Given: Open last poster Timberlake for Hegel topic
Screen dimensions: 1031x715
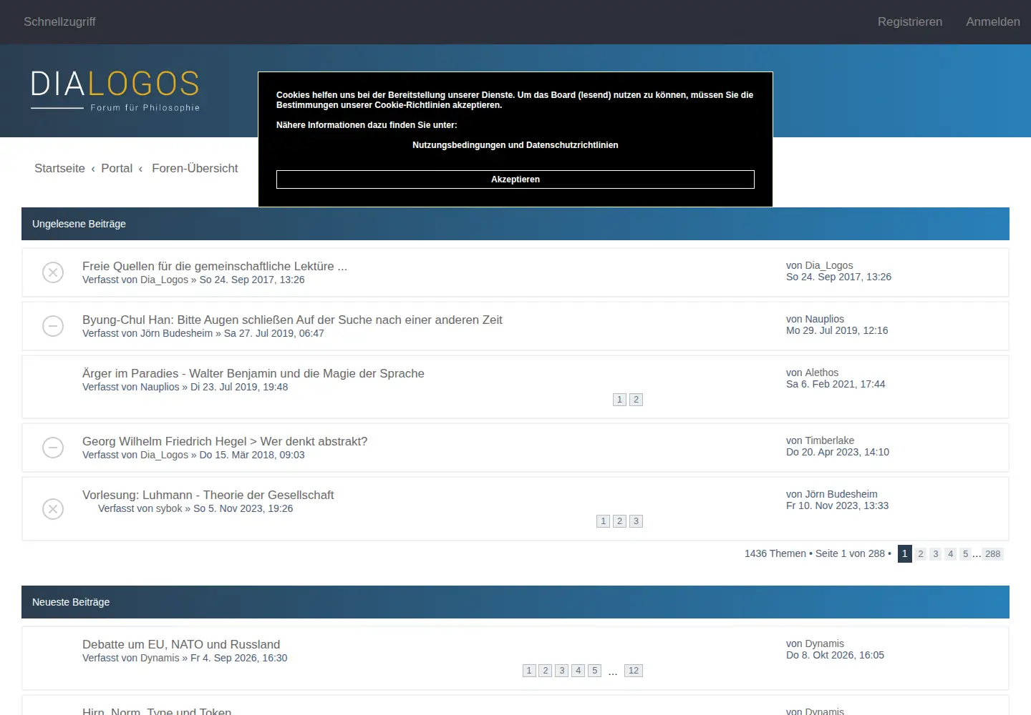Looking at the screenshot, I should (830, 440).
